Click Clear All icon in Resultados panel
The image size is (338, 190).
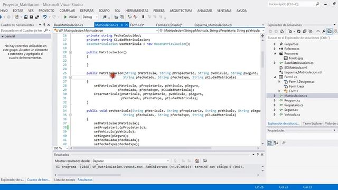click(197, 160)
